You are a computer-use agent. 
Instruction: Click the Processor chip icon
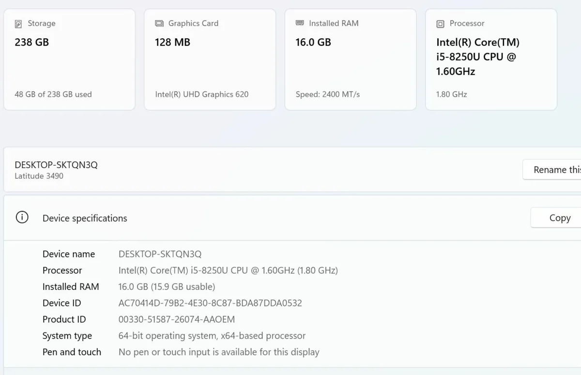coord(441,23)
